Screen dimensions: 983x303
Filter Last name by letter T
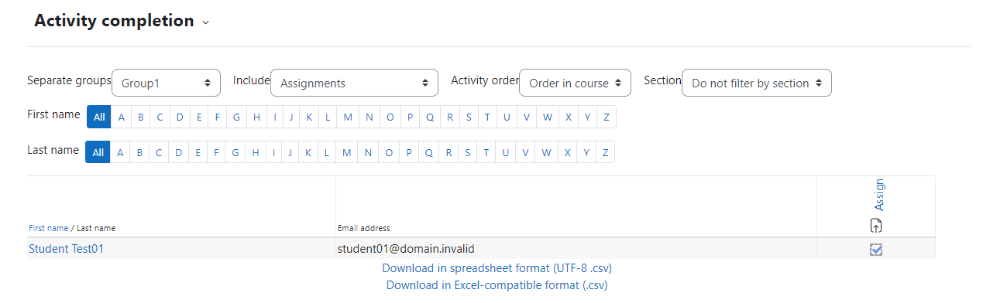[x=487, y=152]
